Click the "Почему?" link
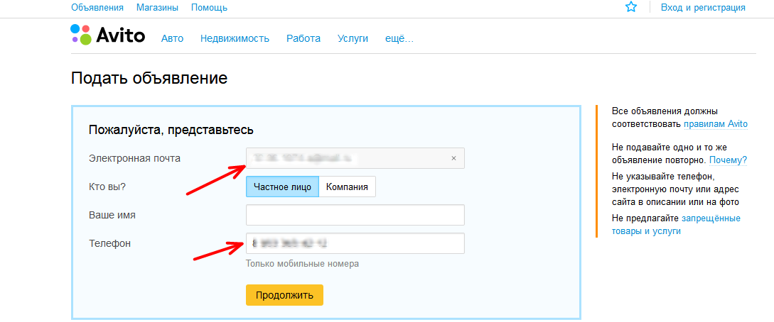 click(728, 160)
